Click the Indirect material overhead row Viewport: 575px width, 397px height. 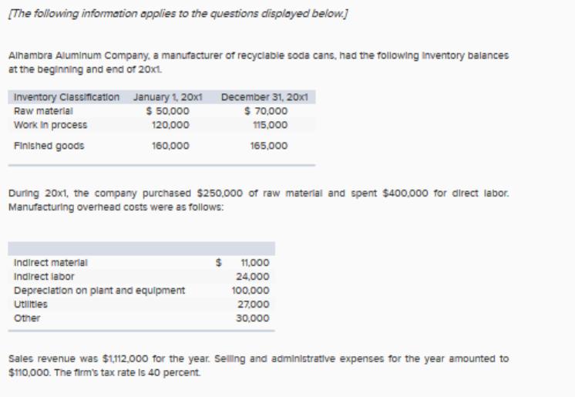pyautogui.click(x=141, y=263)
